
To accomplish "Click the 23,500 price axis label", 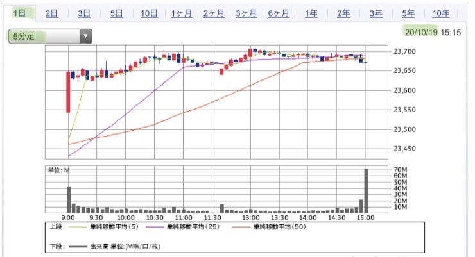I will pos(405,129).
